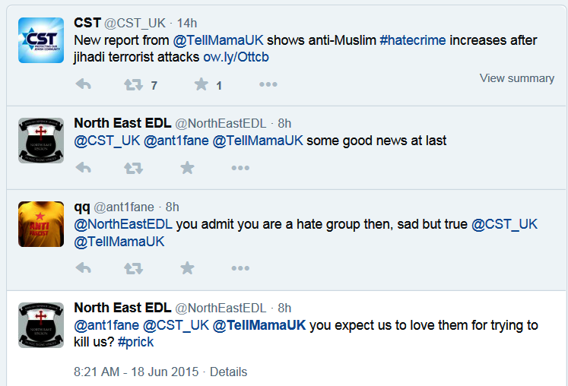Reply to North East EDL's 'good news' tweet
568x386 pixels.
83,168
